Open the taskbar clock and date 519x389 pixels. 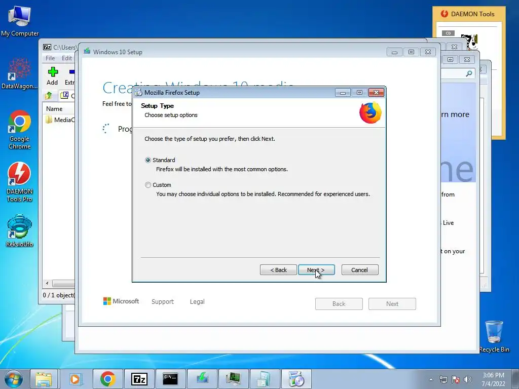pos(493,379)
